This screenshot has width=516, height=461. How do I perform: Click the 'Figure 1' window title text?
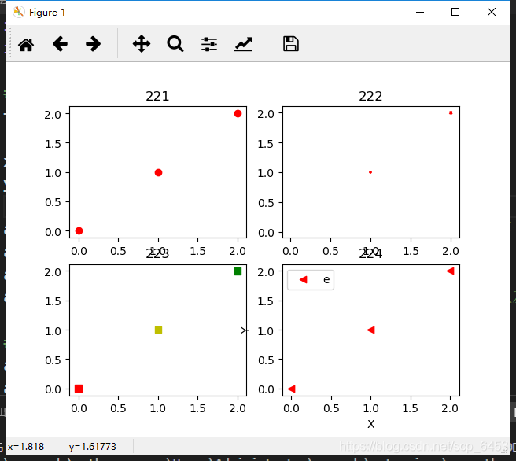click(47, 13)
